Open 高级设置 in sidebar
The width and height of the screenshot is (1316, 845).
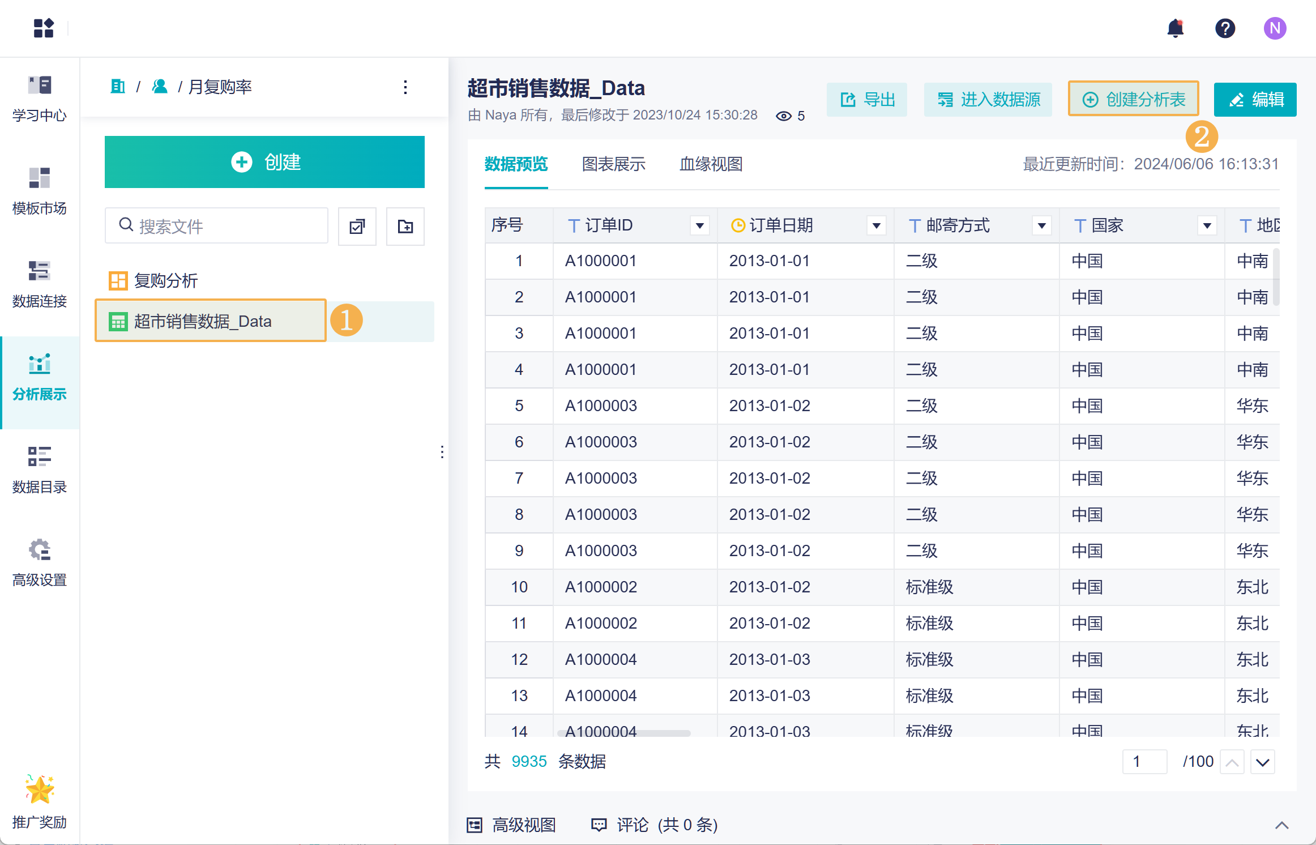point(40,564)
